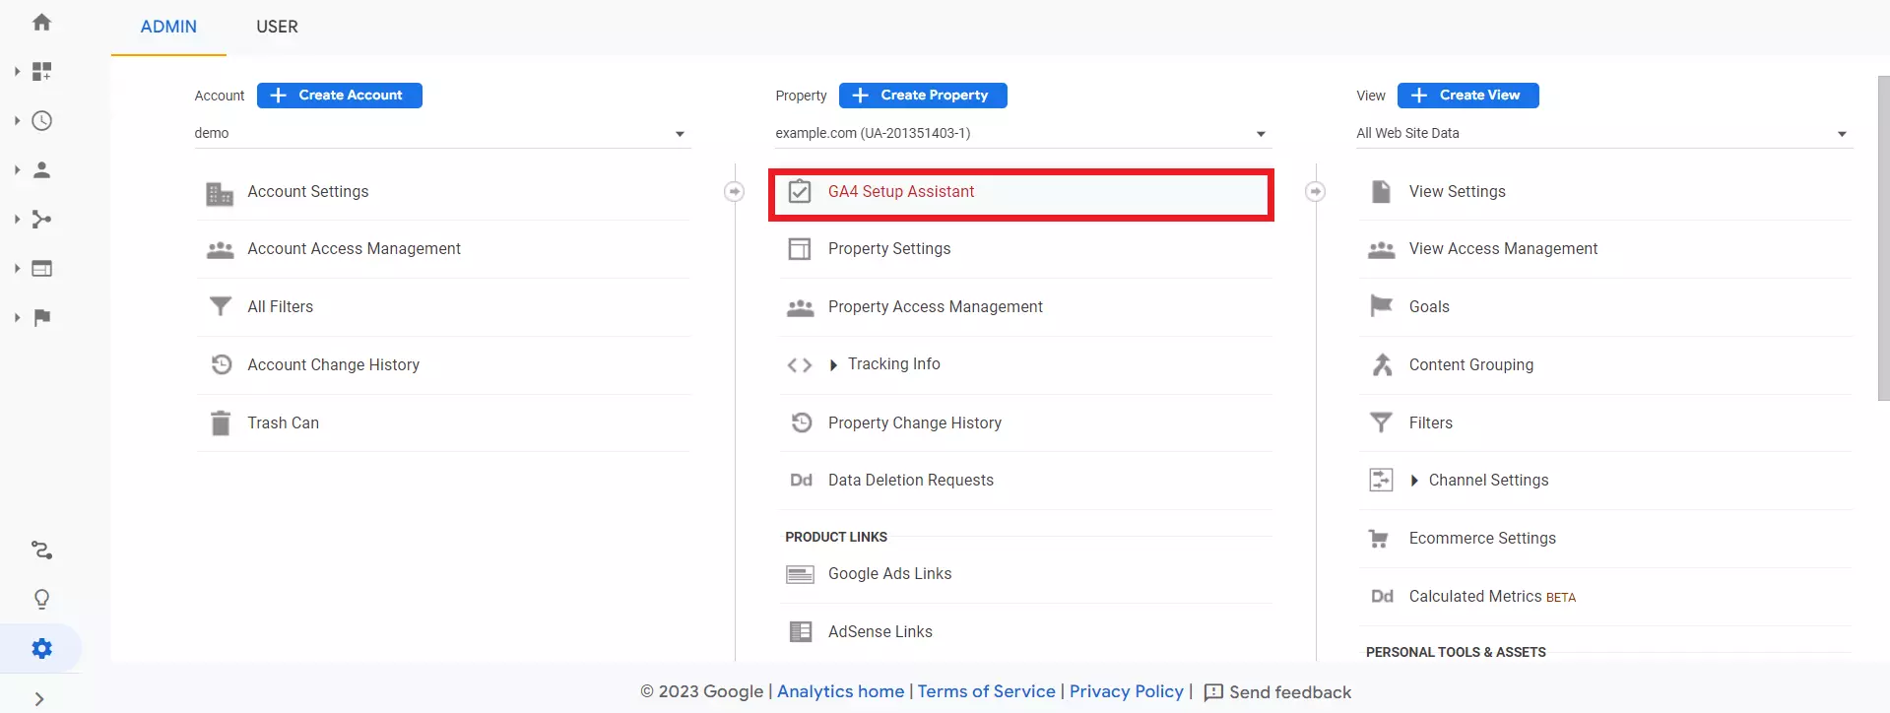Open the Realtime clock icon

pos(41,120)
